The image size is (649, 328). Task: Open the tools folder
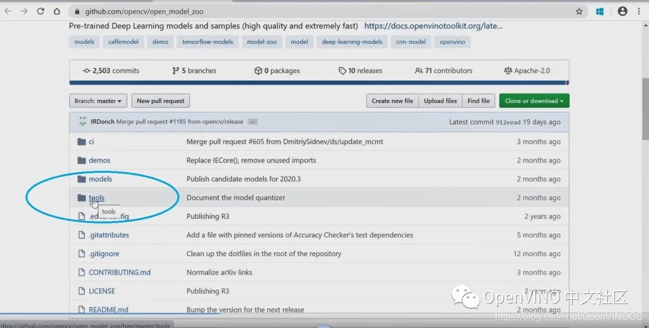coord(96,198)
